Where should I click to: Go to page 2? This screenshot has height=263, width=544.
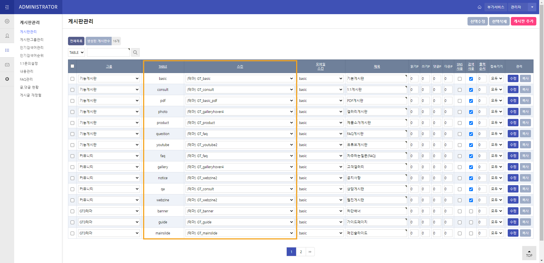[x=301, y=252]
